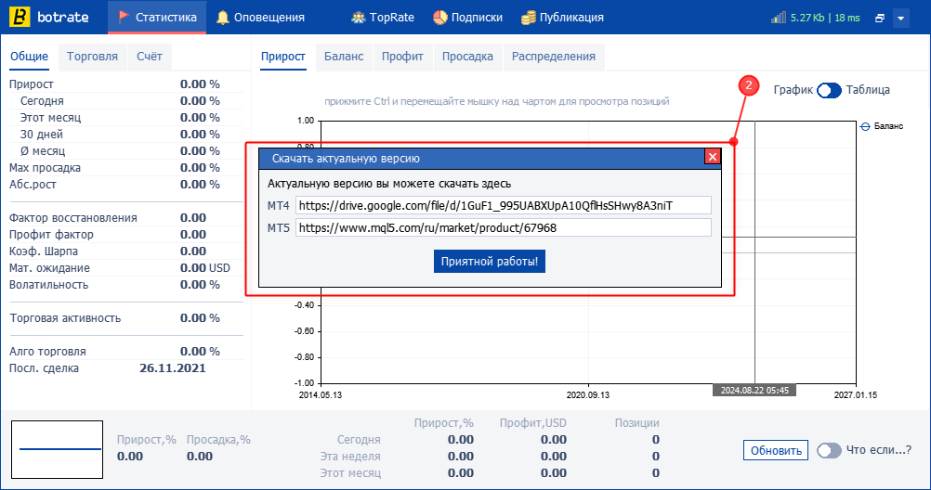Click the MT4 download link field
Image resolution: width=931 pixels, height=490 pixels.
coord(503,205)
